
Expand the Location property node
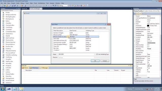[135, 37]
